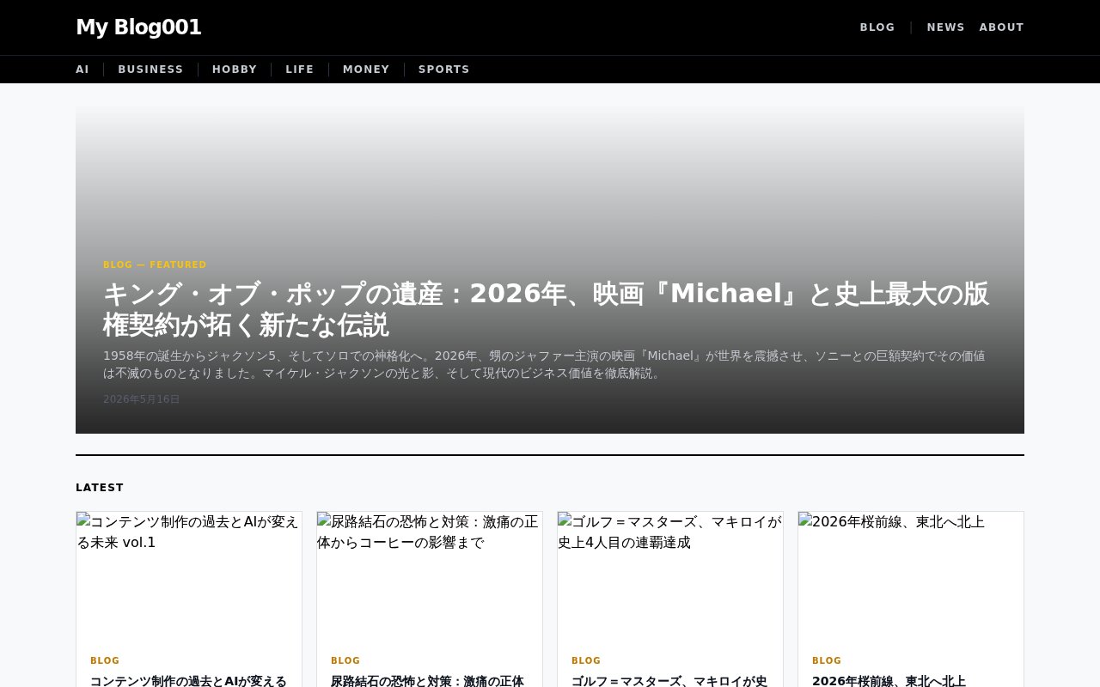
Task: Open the AI content creation vol.1 thumbnail
Action: [x=189, y=575]
